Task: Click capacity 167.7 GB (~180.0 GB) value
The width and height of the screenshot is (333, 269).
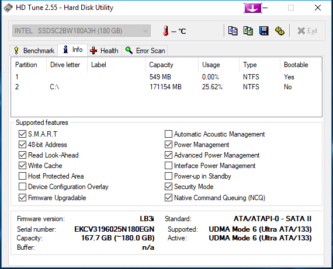Action: [117, 238]
